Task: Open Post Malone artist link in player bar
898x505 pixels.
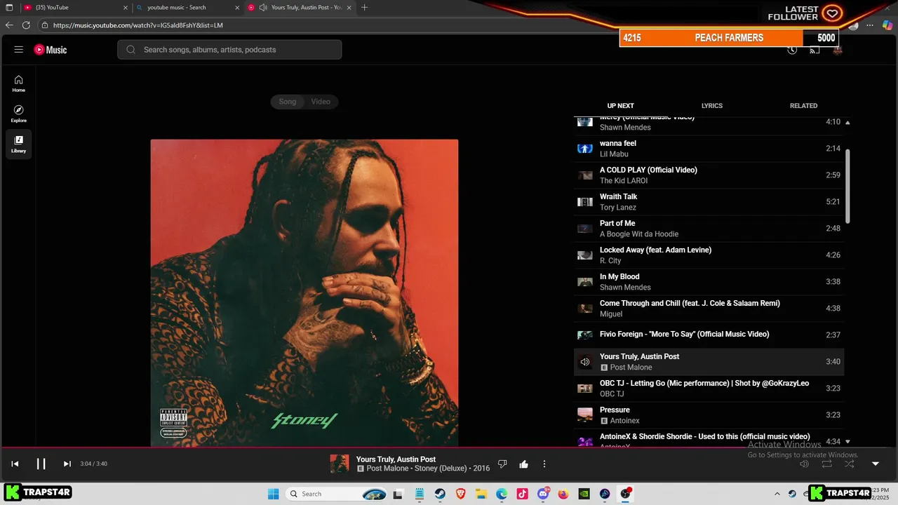Action: pos(387,469)
